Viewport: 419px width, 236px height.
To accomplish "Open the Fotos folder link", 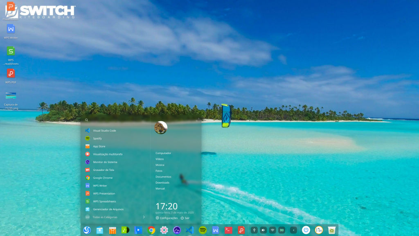I will point(159,171).
